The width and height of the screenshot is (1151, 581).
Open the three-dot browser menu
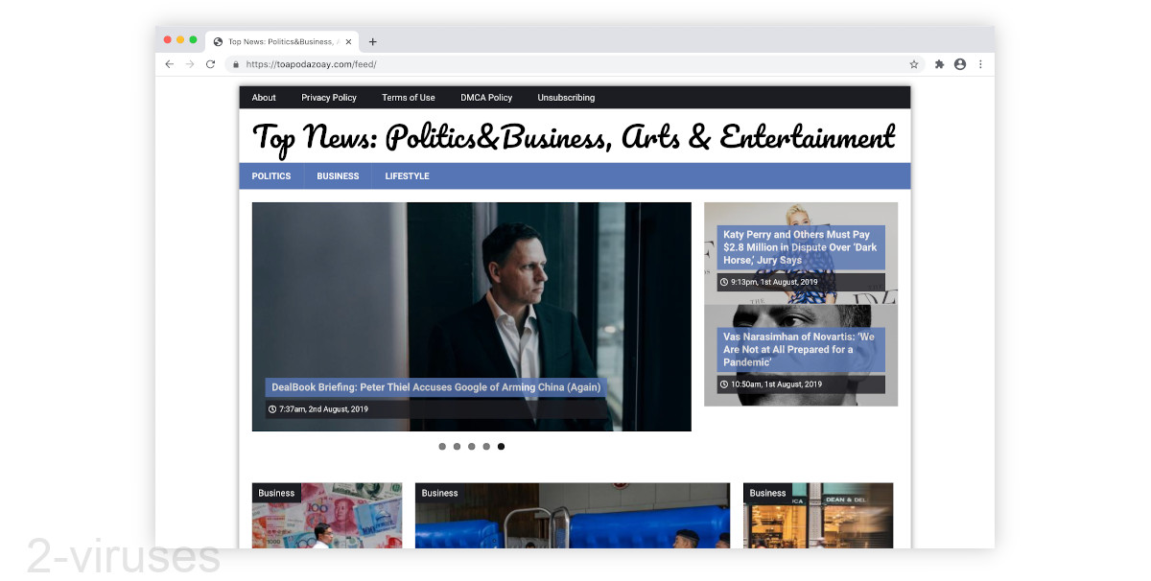980,63
